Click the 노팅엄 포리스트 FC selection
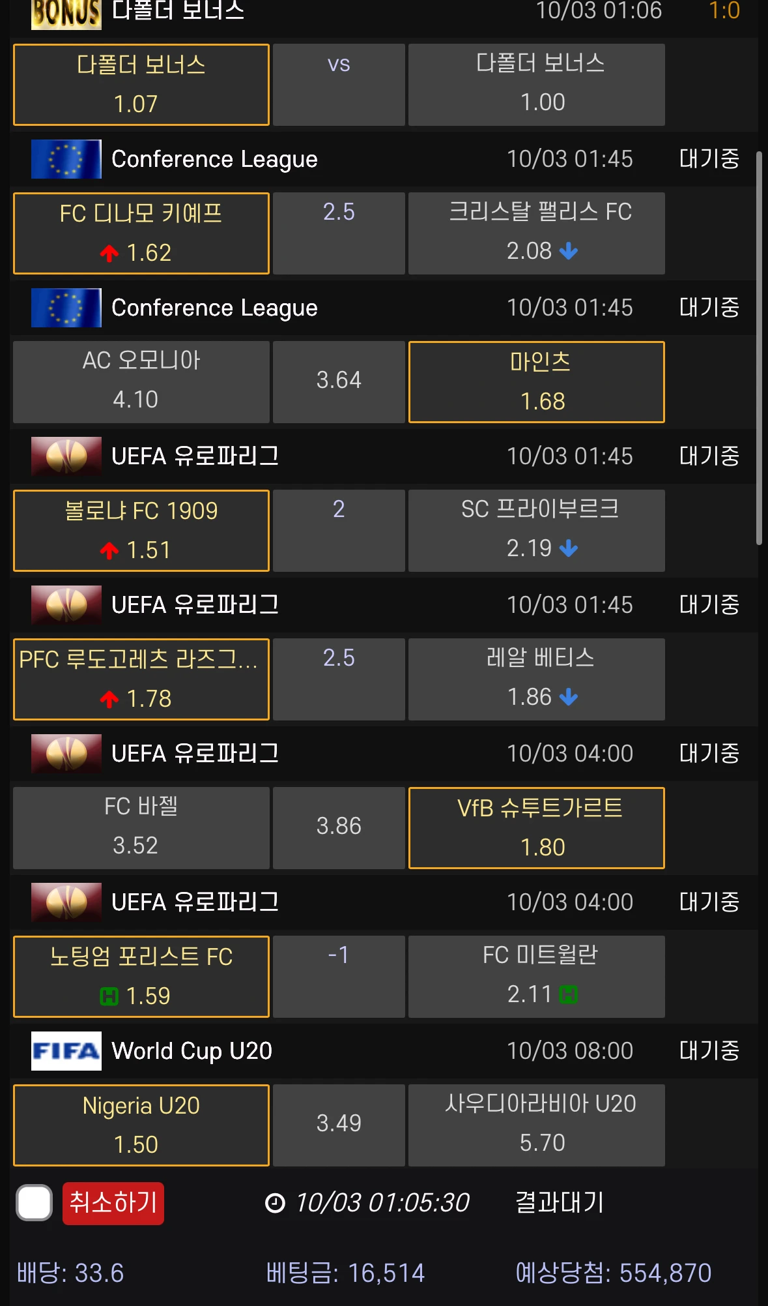Viewport: 768px width, 1306px height. coord(141,976)
